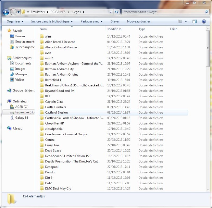The width and height of the screenshot is (212, 208).
Task: Open the view options dropdown arrow
Action: 186,21
